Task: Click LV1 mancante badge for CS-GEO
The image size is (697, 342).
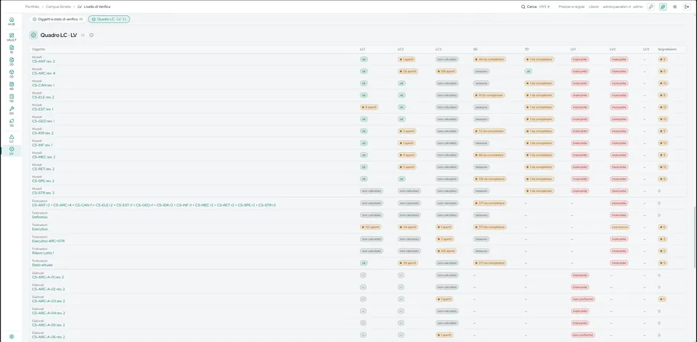Action: click(x=580, y=119)
